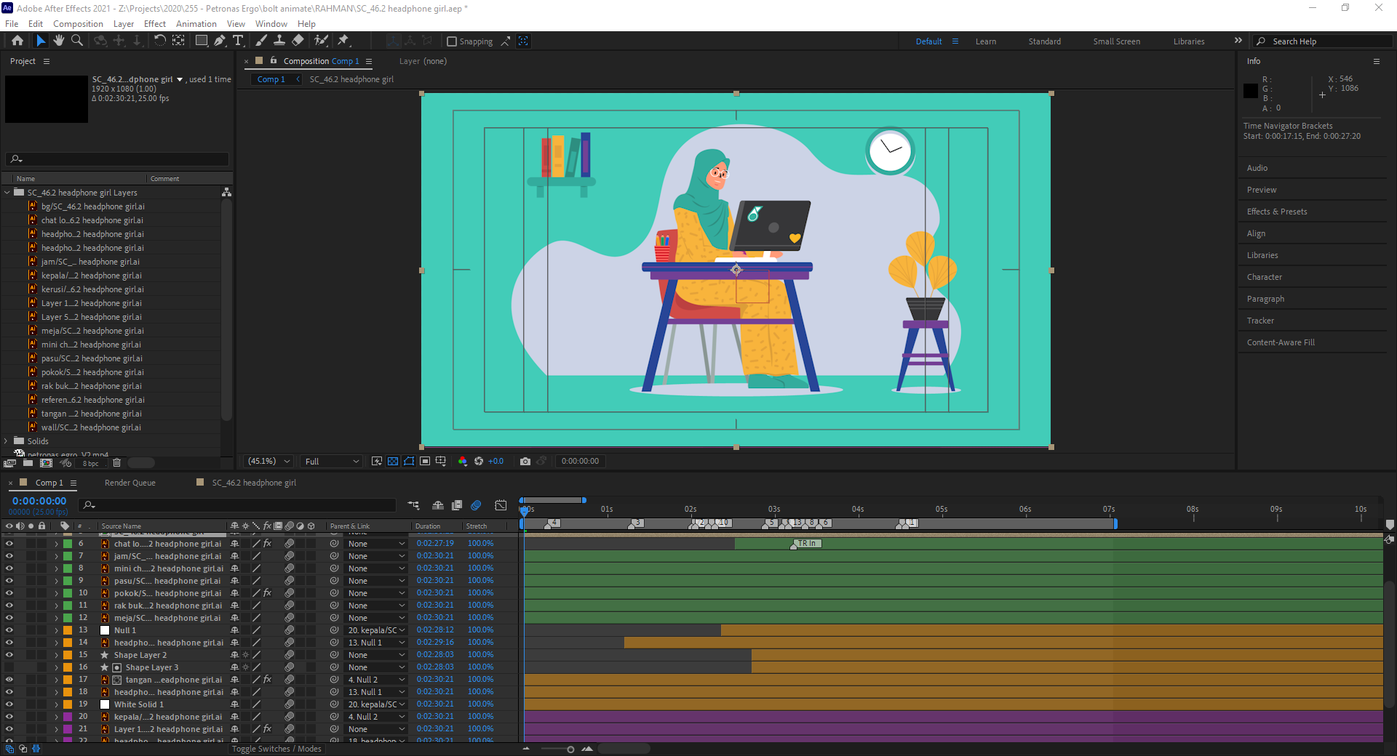The height and width of the screenshot is (756, 1397).
Task: Open the Full resolution dropdown
Action: 332,461
